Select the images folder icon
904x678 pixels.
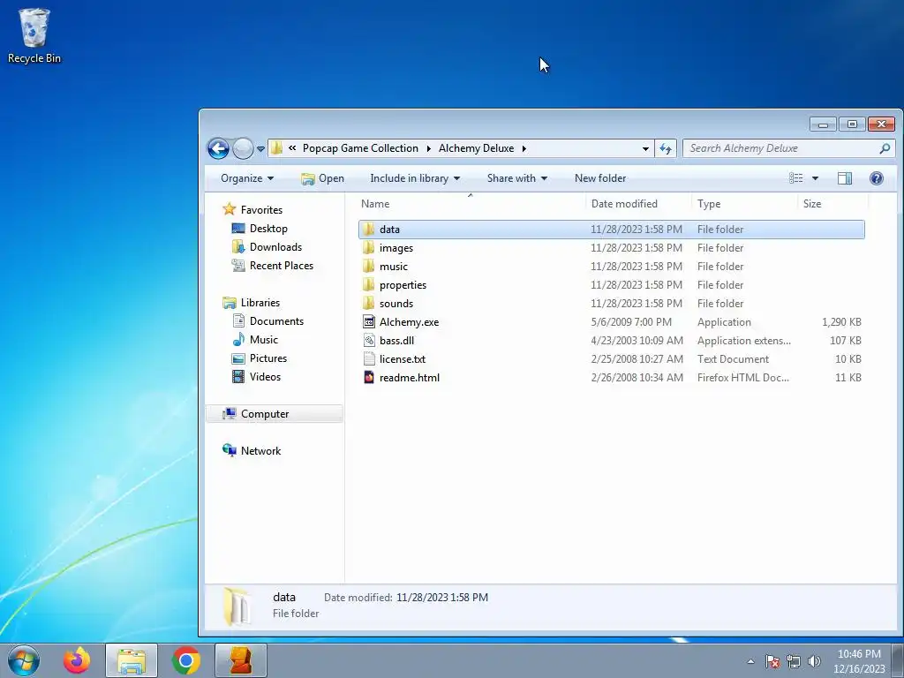coord(369,248)
